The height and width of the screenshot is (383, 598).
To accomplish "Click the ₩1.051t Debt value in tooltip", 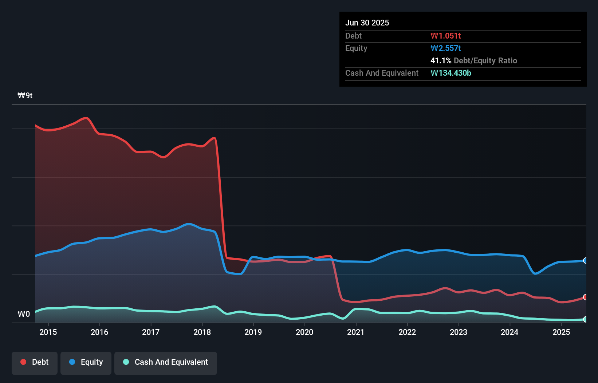I will (446, 36).
